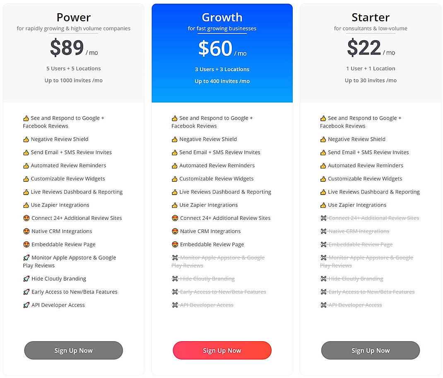Image resolution: width=443 pixels, height=378 pixels.
Task: Click heart-eyes emoji beside Growth's Embeddable Review Page
Action: point(175,245)
